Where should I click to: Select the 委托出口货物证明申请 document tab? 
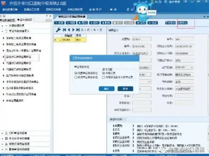(72, 17)
